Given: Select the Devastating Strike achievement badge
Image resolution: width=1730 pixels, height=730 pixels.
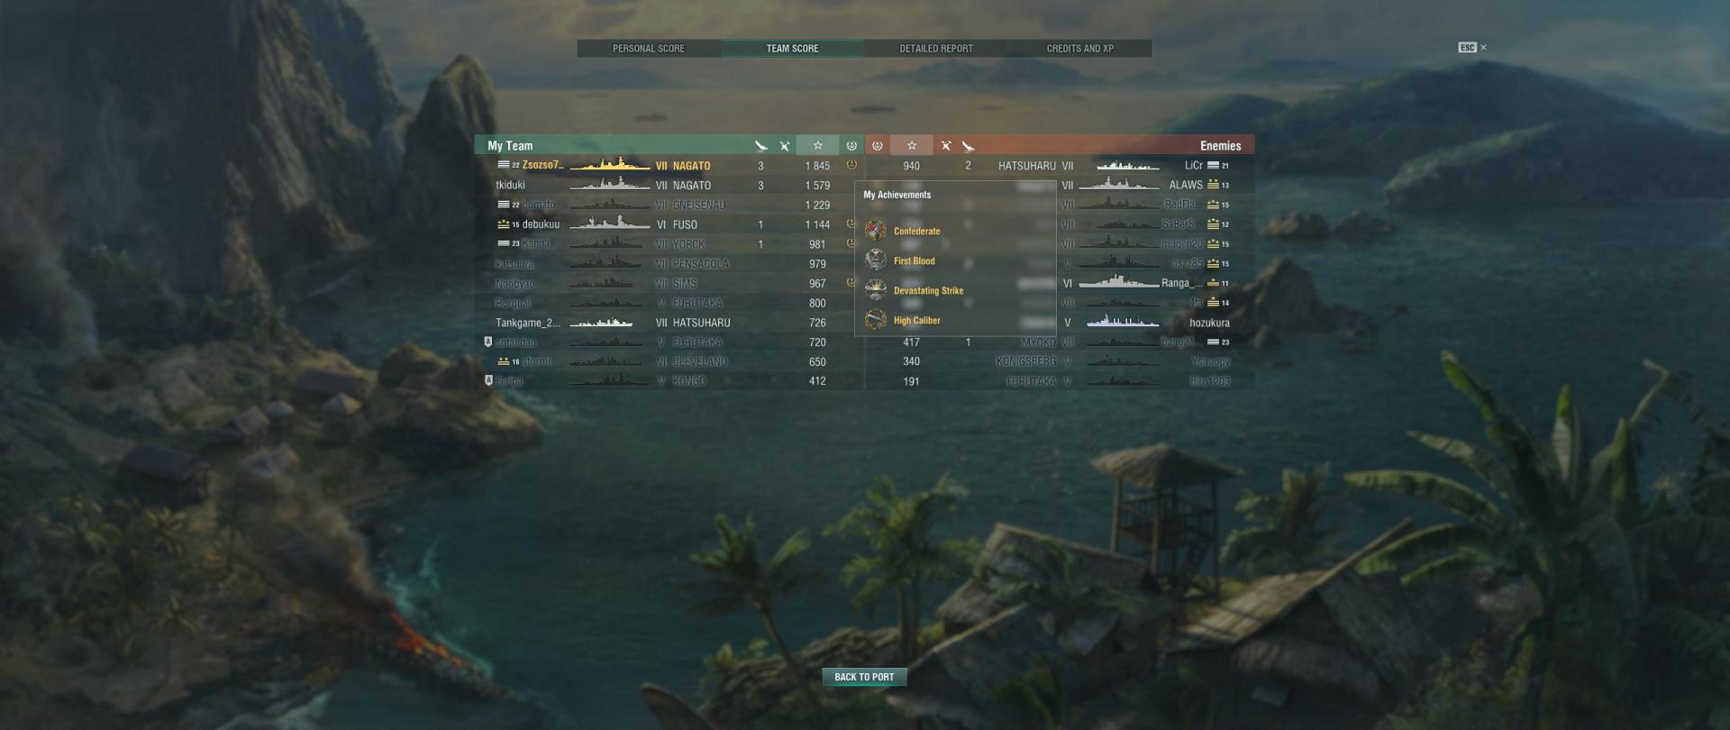Looking at the screenshot, I should click(875, 290).
